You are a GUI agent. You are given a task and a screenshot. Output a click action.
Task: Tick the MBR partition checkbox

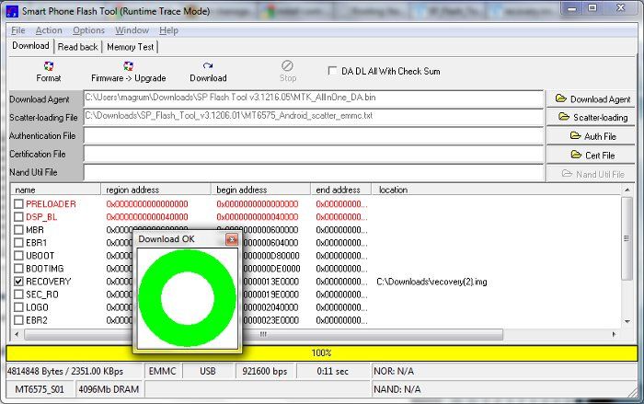click(18, 230)
